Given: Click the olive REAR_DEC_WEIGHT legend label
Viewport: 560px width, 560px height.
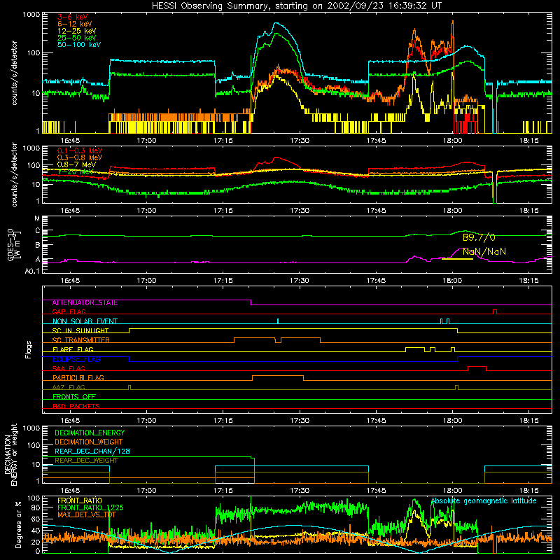Looking at the screenshot, I should click(x=86, y=461).
